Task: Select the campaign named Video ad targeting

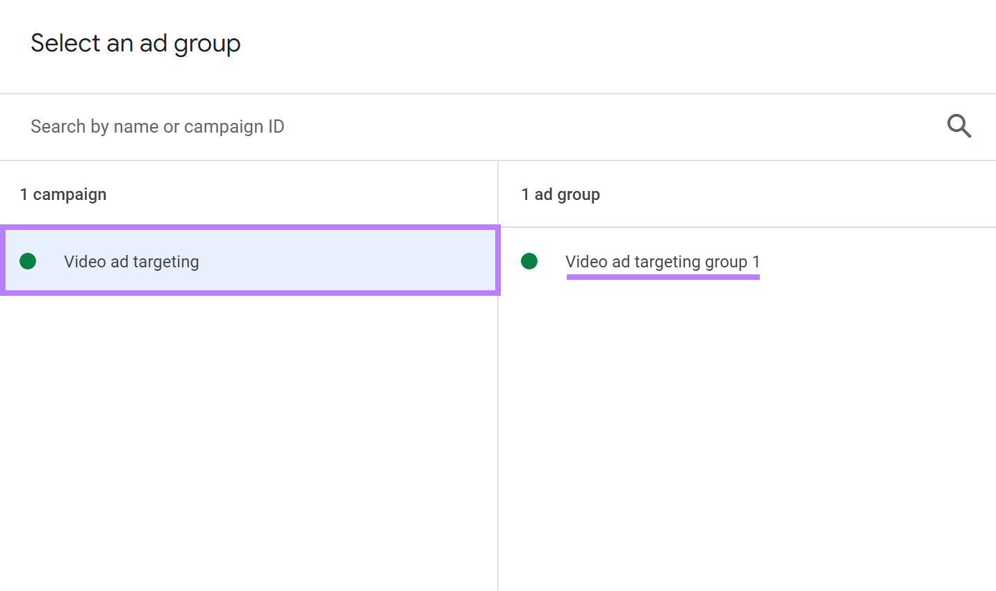Action: [x=131, y=261]
